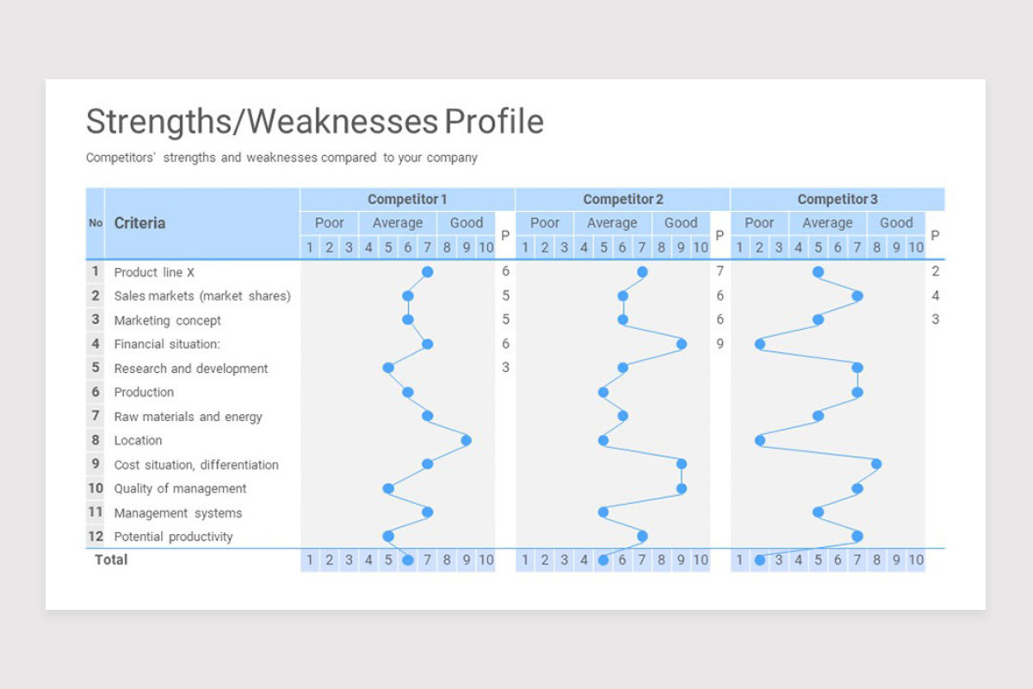Click the Total marker for Competitor 3
Viewport: 1033px width, 689px height.
coord(759,560)
